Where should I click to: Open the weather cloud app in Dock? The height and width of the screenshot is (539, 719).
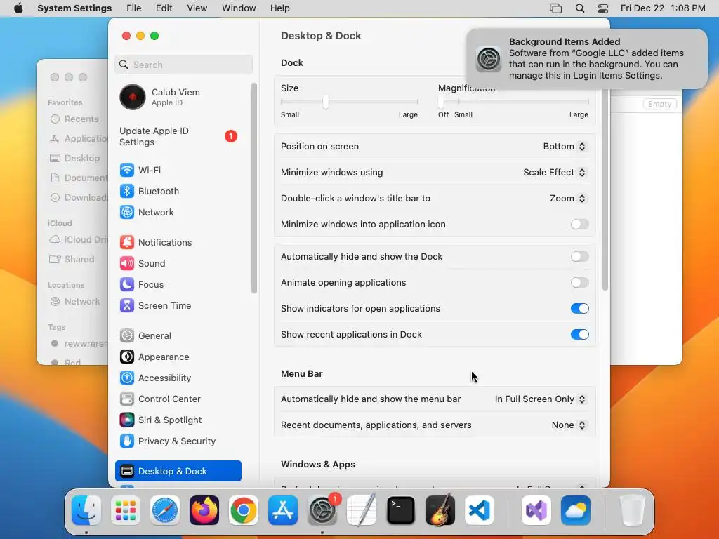[x=576, y=510]
